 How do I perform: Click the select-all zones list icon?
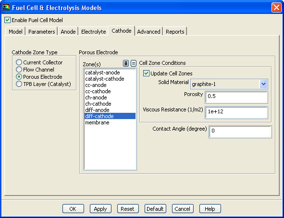pos(126,63)
